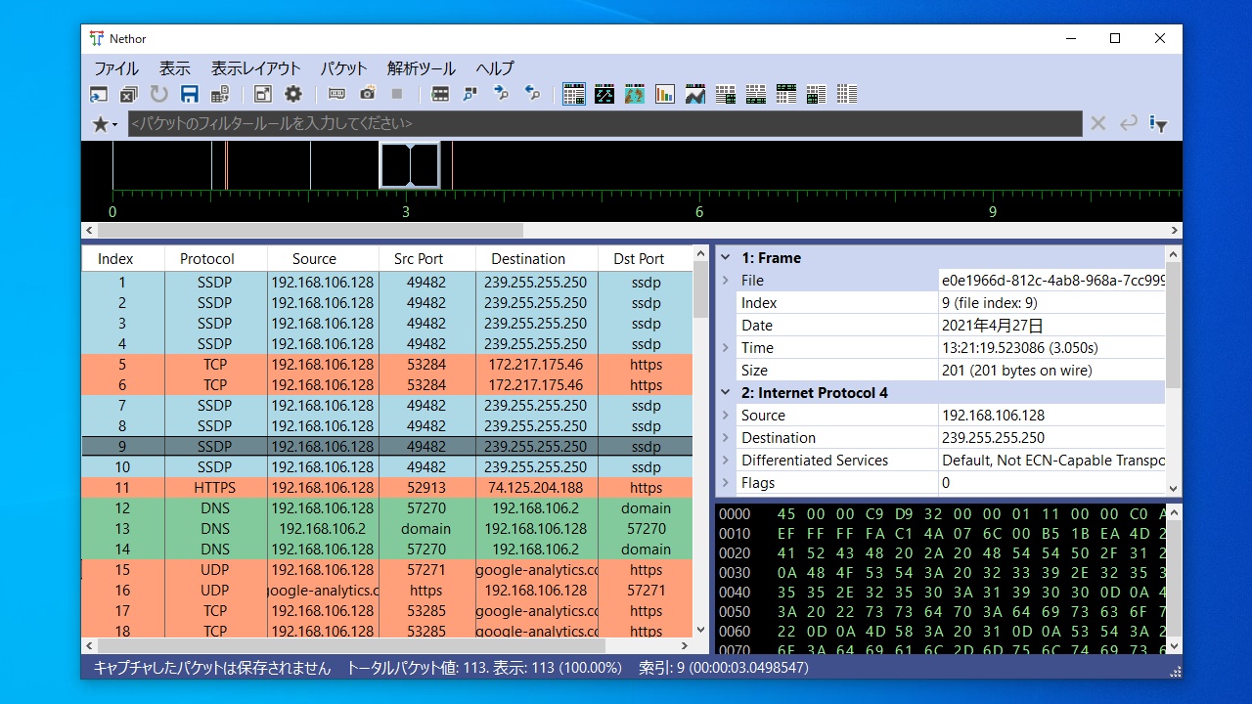Expand the Source property row
Image resolution: width=1252 pixels, height=704 pixels.
(x=726, y=416)
